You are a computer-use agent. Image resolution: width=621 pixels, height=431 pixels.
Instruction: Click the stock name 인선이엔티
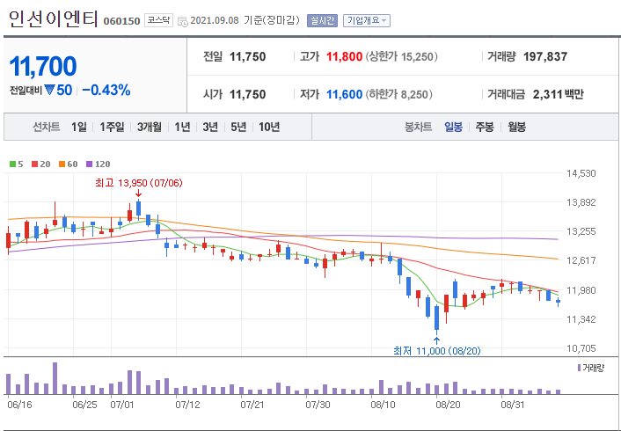pyautogui.click(x=53, y=19)
